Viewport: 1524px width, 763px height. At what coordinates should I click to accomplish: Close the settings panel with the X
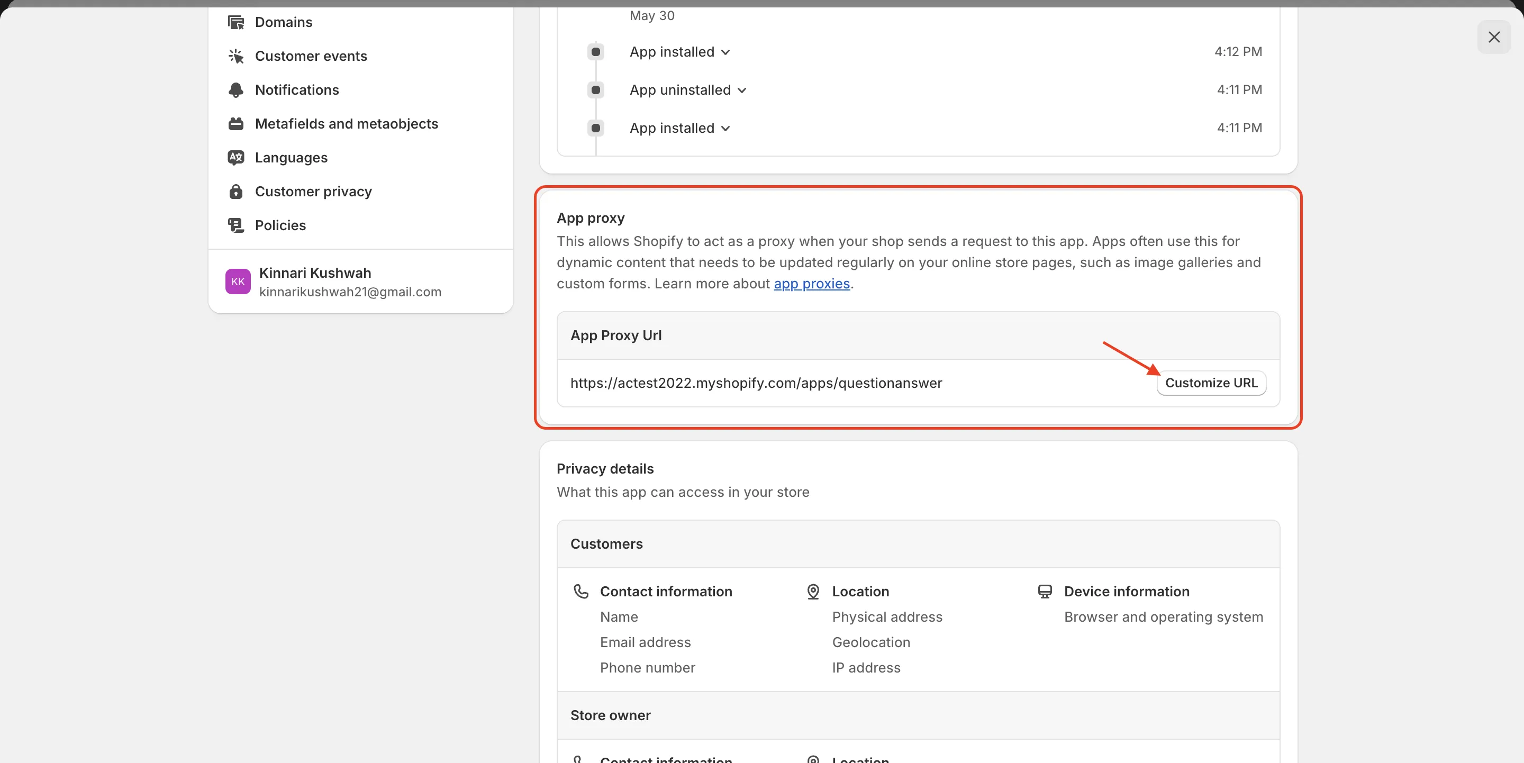point(1494,37)
